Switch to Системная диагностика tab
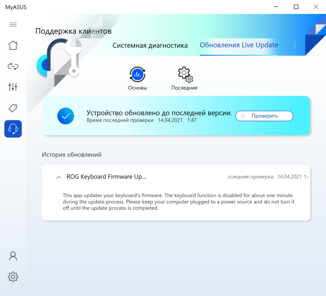The width and height of the screenshot is (326, 296). click(x=150, y=45)
